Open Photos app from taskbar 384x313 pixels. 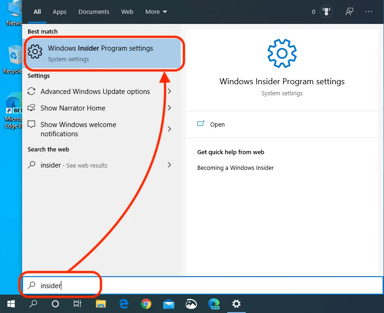(191, 304)
